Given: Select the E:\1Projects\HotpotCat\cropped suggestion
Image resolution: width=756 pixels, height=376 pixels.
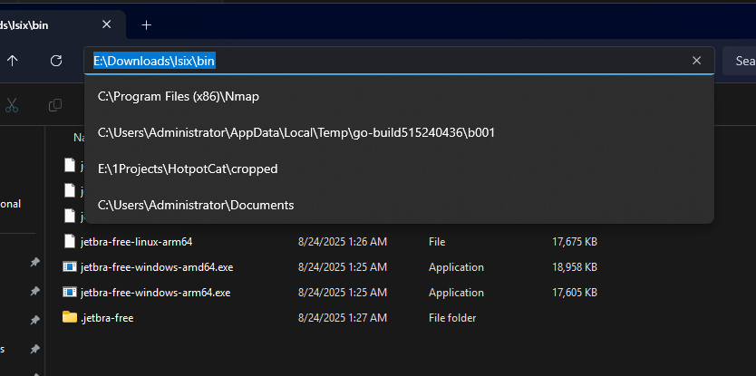Looking at the screenshot, I should pyautogui.click(x=188, y=169).
